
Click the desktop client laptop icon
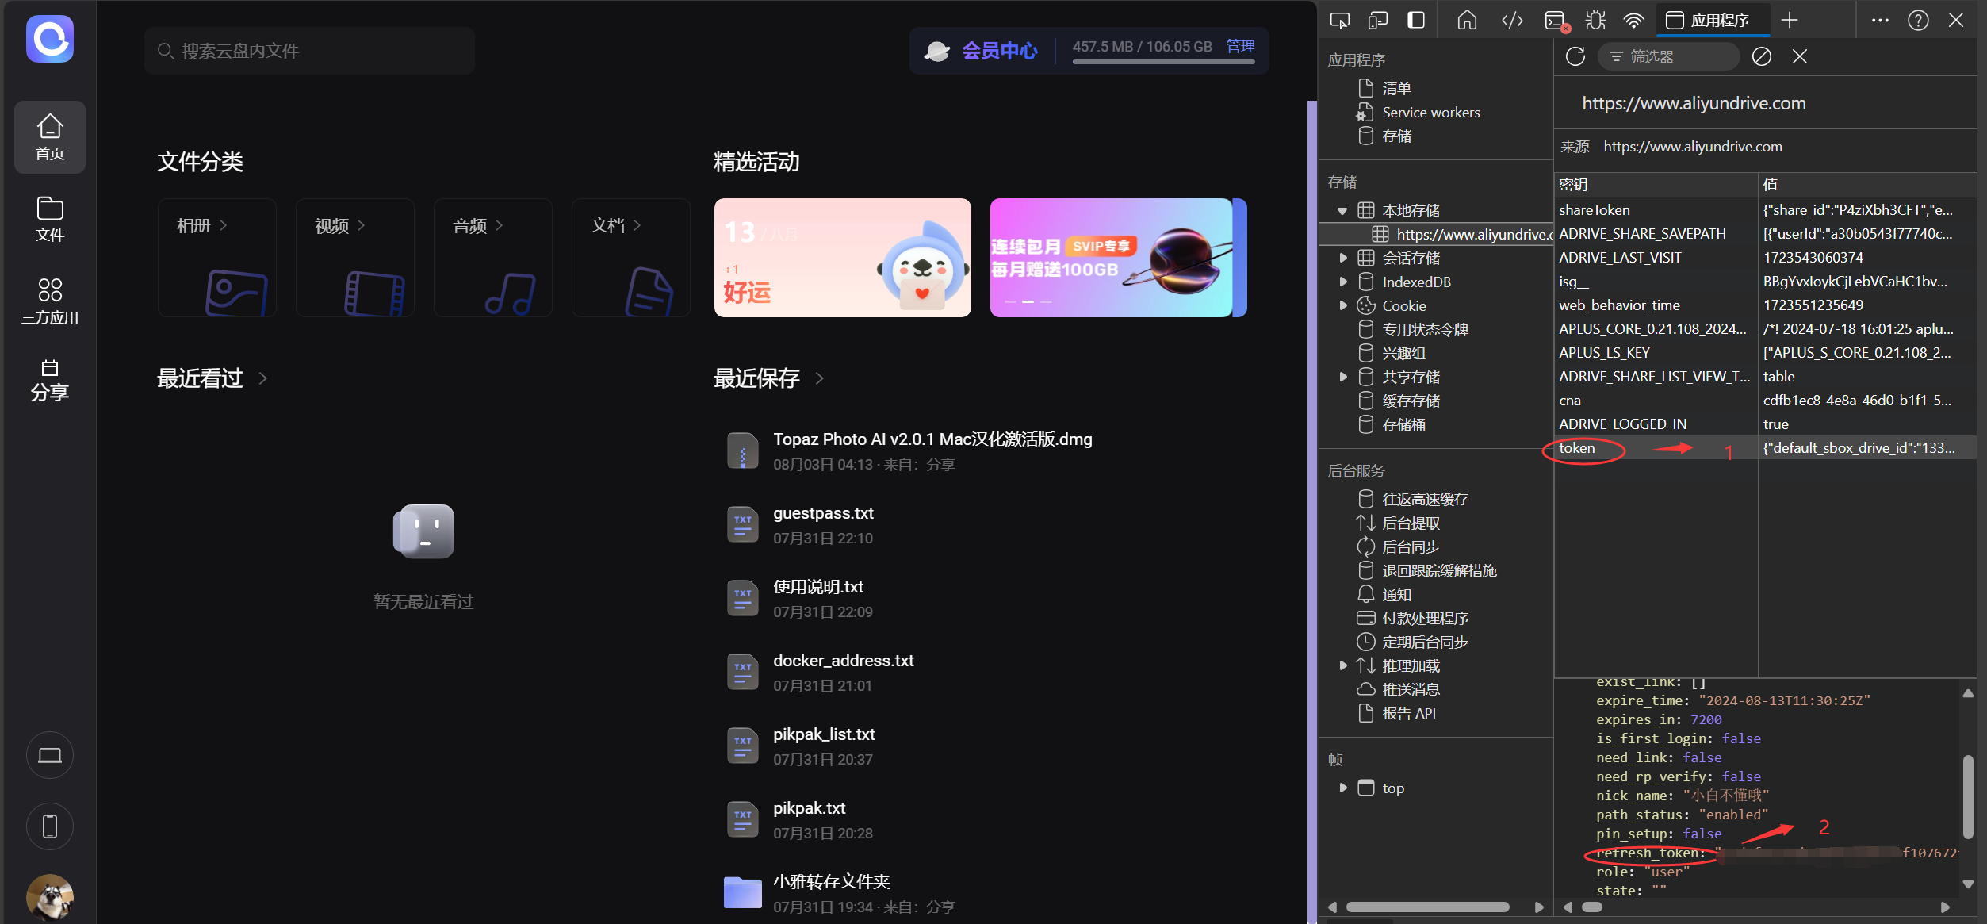click(49, 755)
